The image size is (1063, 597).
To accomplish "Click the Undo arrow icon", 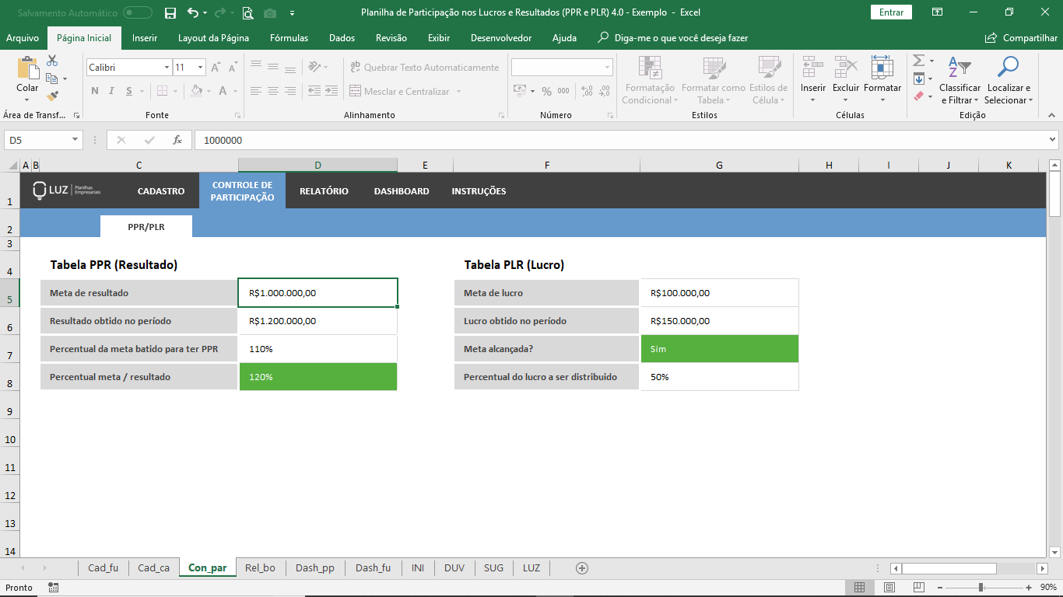I will pos(193,12).
